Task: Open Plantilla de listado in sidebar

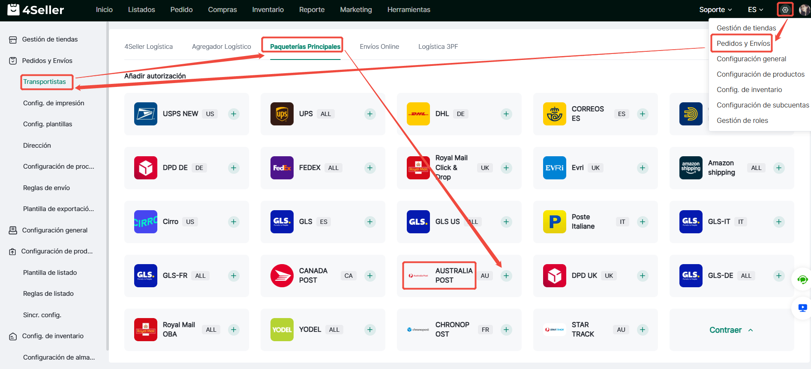Action: pos(50,273)
